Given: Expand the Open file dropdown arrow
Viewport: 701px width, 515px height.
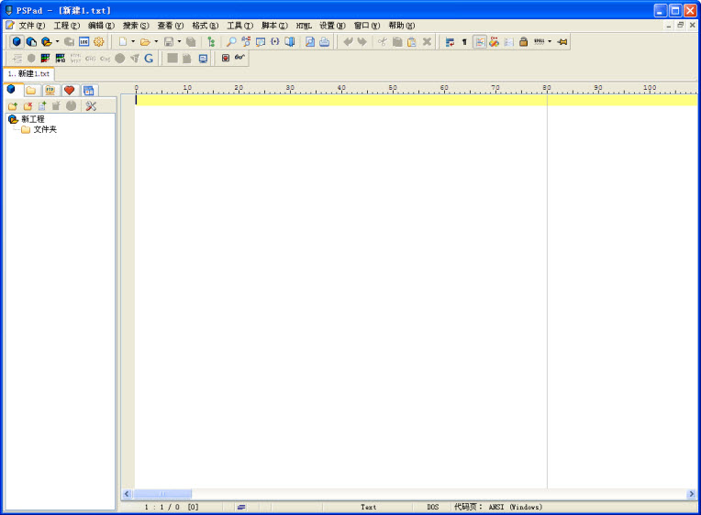Looking at the screenshot, I should point(156,42).
